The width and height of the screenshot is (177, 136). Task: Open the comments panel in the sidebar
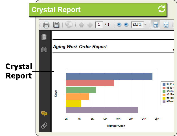[x=44, y=113]
